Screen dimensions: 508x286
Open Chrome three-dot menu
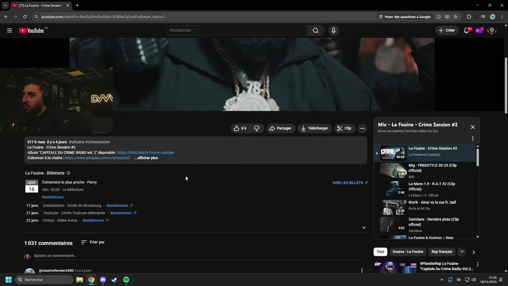point(502,17)
